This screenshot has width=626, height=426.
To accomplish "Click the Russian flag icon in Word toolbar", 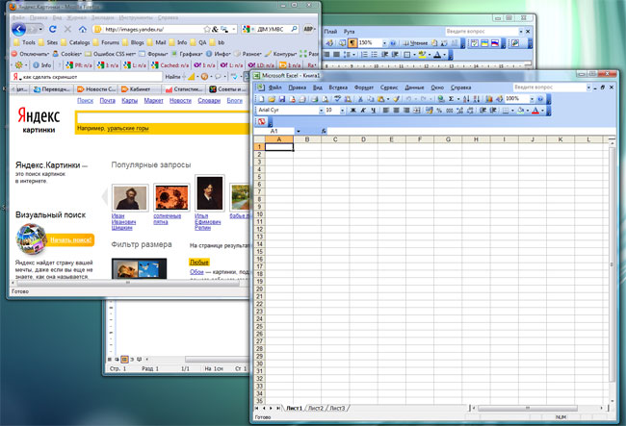I will 495,43.
